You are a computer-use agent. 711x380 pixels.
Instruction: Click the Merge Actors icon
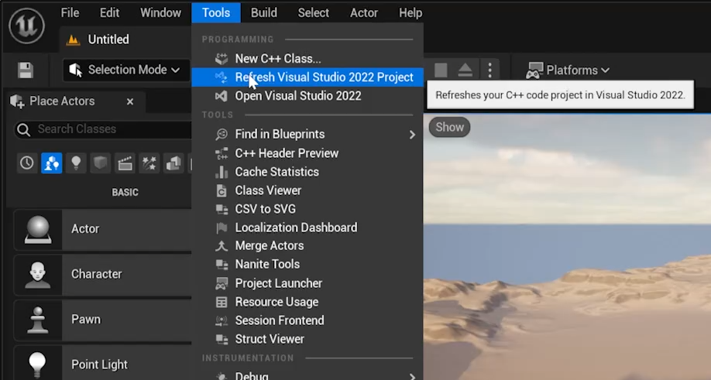pyautogui.click(x=222, y=246)
